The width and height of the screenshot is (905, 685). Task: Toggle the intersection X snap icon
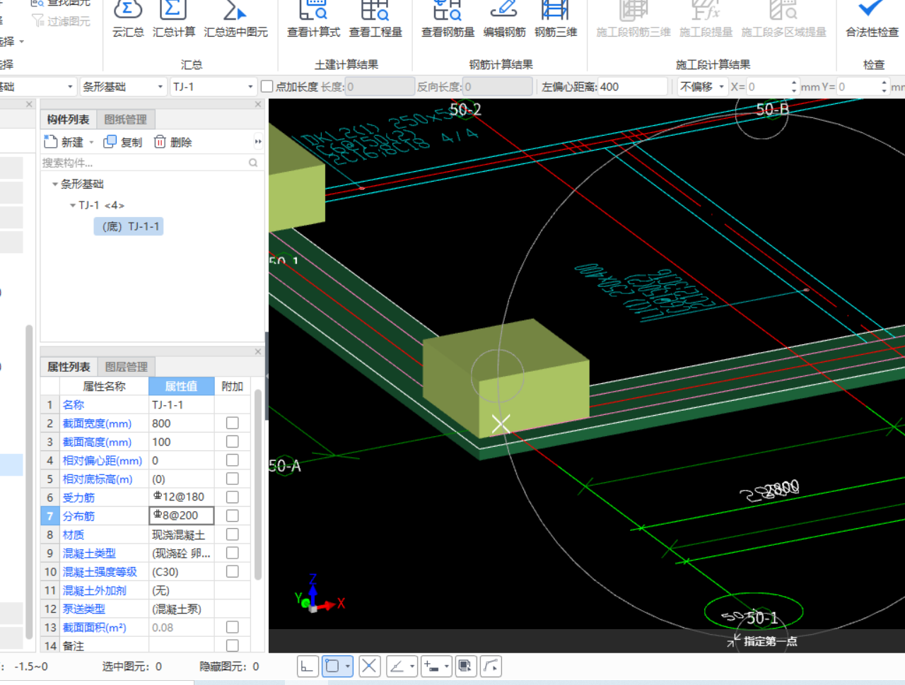pyautogui.click(x=369, y=666)
